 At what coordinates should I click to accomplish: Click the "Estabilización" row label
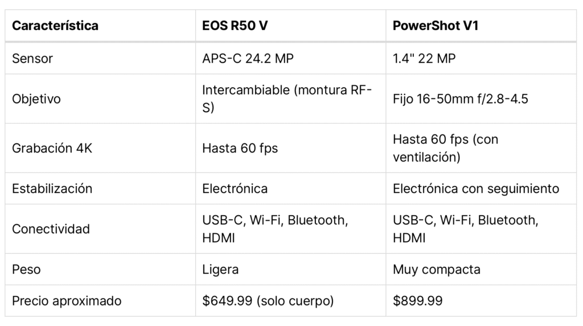point(52,188)
